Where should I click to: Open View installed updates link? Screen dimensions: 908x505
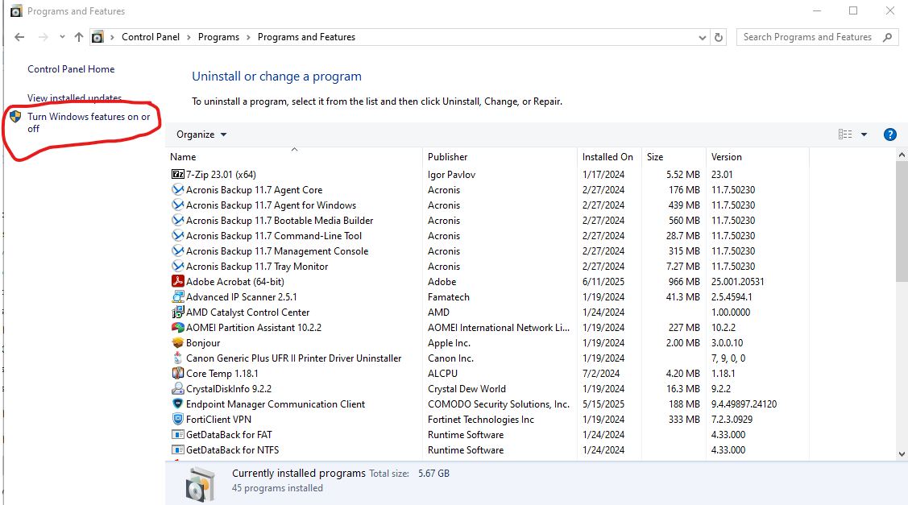74,98
